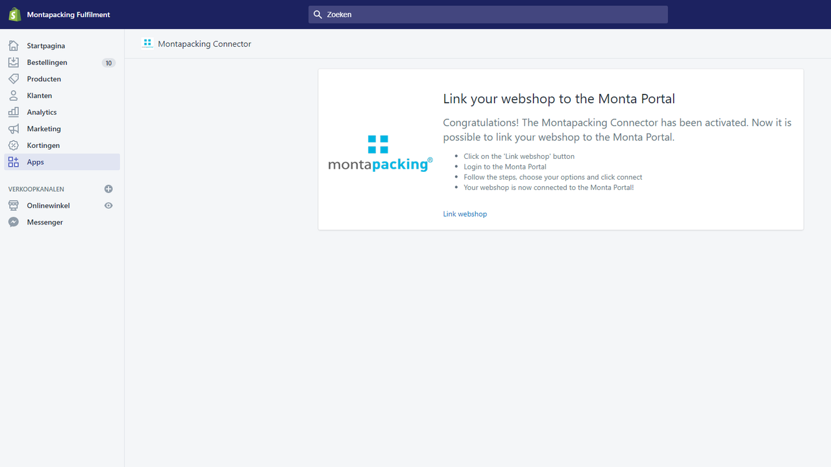Click the Shopify logo in top bar

14,14
